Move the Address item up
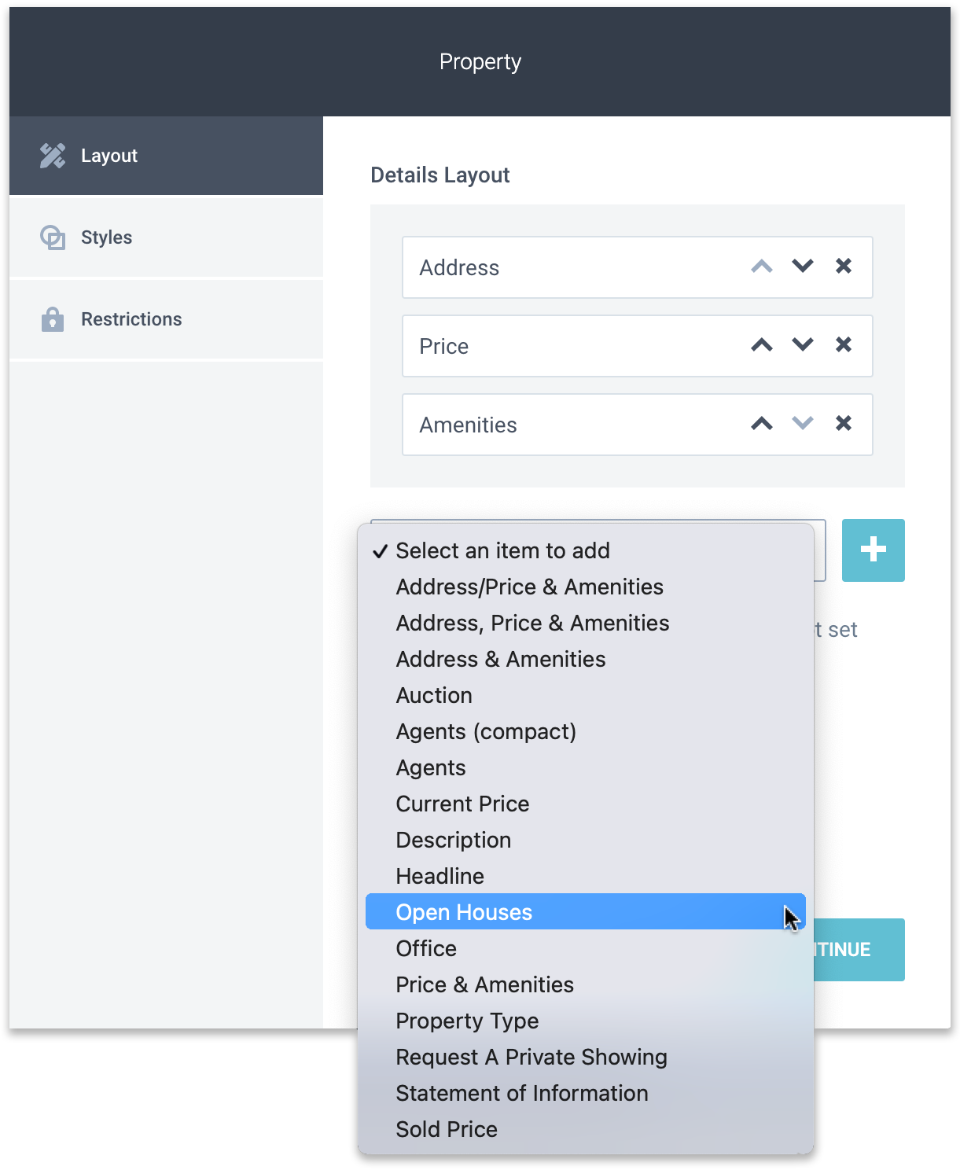Image resolution: width=960 pixels, height=1170 pixels. pos(761,267)
